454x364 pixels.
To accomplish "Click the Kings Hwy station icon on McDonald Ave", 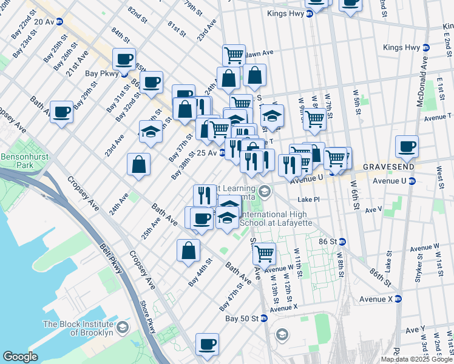I will pos(426,47).
